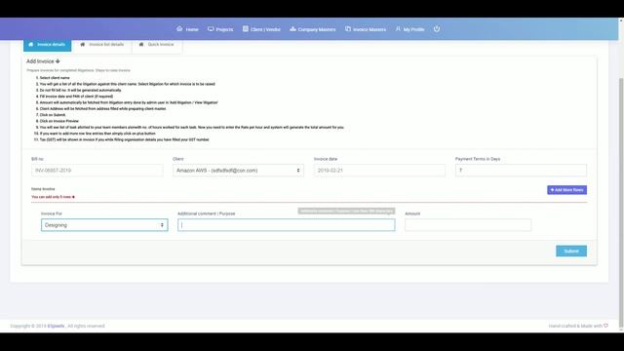Image resolution: width=624 pixels, height=351 pixels.
Task: Click the Additional comment | Purpose field
Action: point(287,225)
